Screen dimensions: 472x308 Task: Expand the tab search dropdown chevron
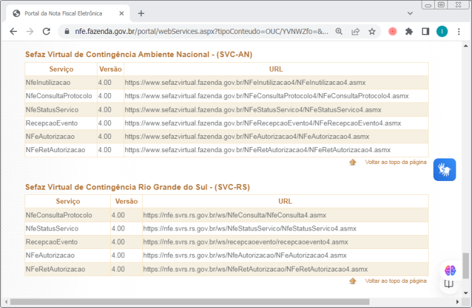[x=410, y=13]
